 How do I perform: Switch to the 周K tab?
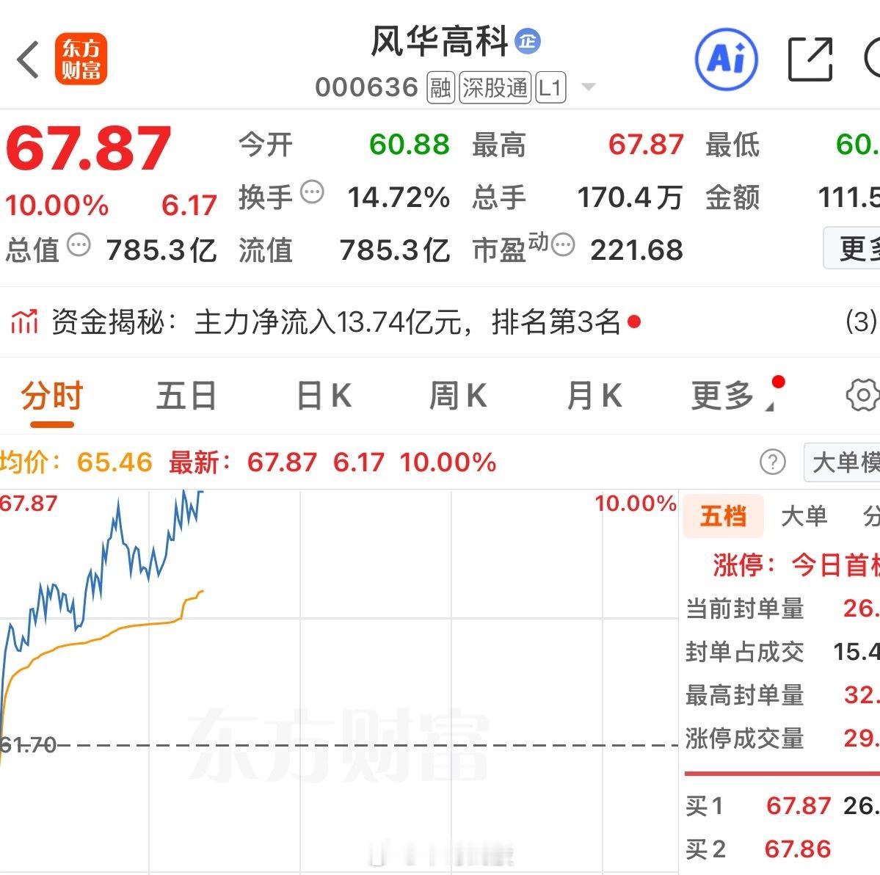pyautogui.click(x=458, y=396)
